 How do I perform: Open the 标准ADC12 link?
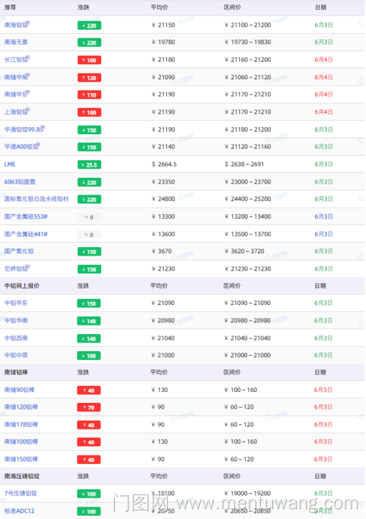point(19,511)
